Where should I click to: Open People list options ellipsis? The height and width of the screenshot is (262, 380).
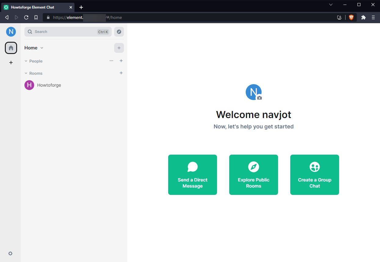tap(111, 61)
